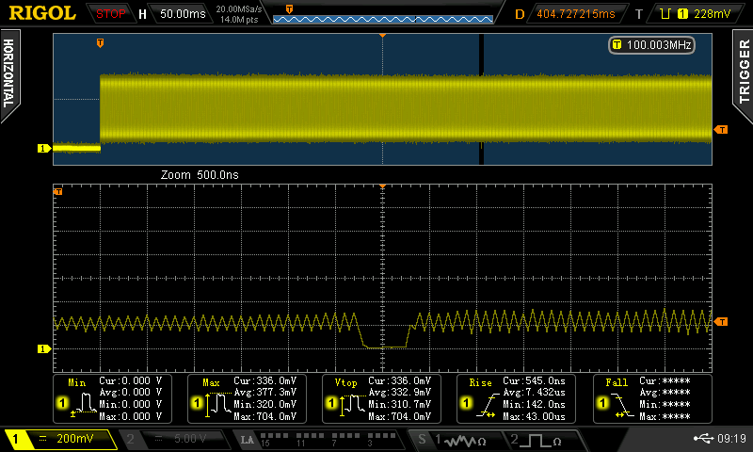Select the Max measurement waveform icon

pos(218,406)
